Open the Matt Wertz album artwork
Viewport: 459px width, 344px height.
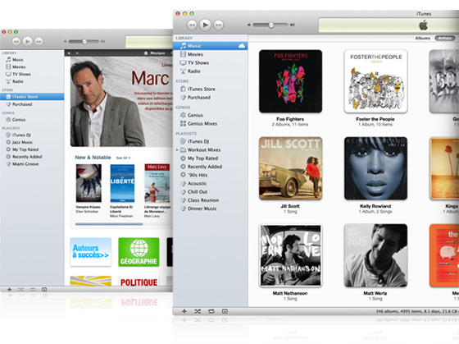pyautogui.click(x=375, y=255)
